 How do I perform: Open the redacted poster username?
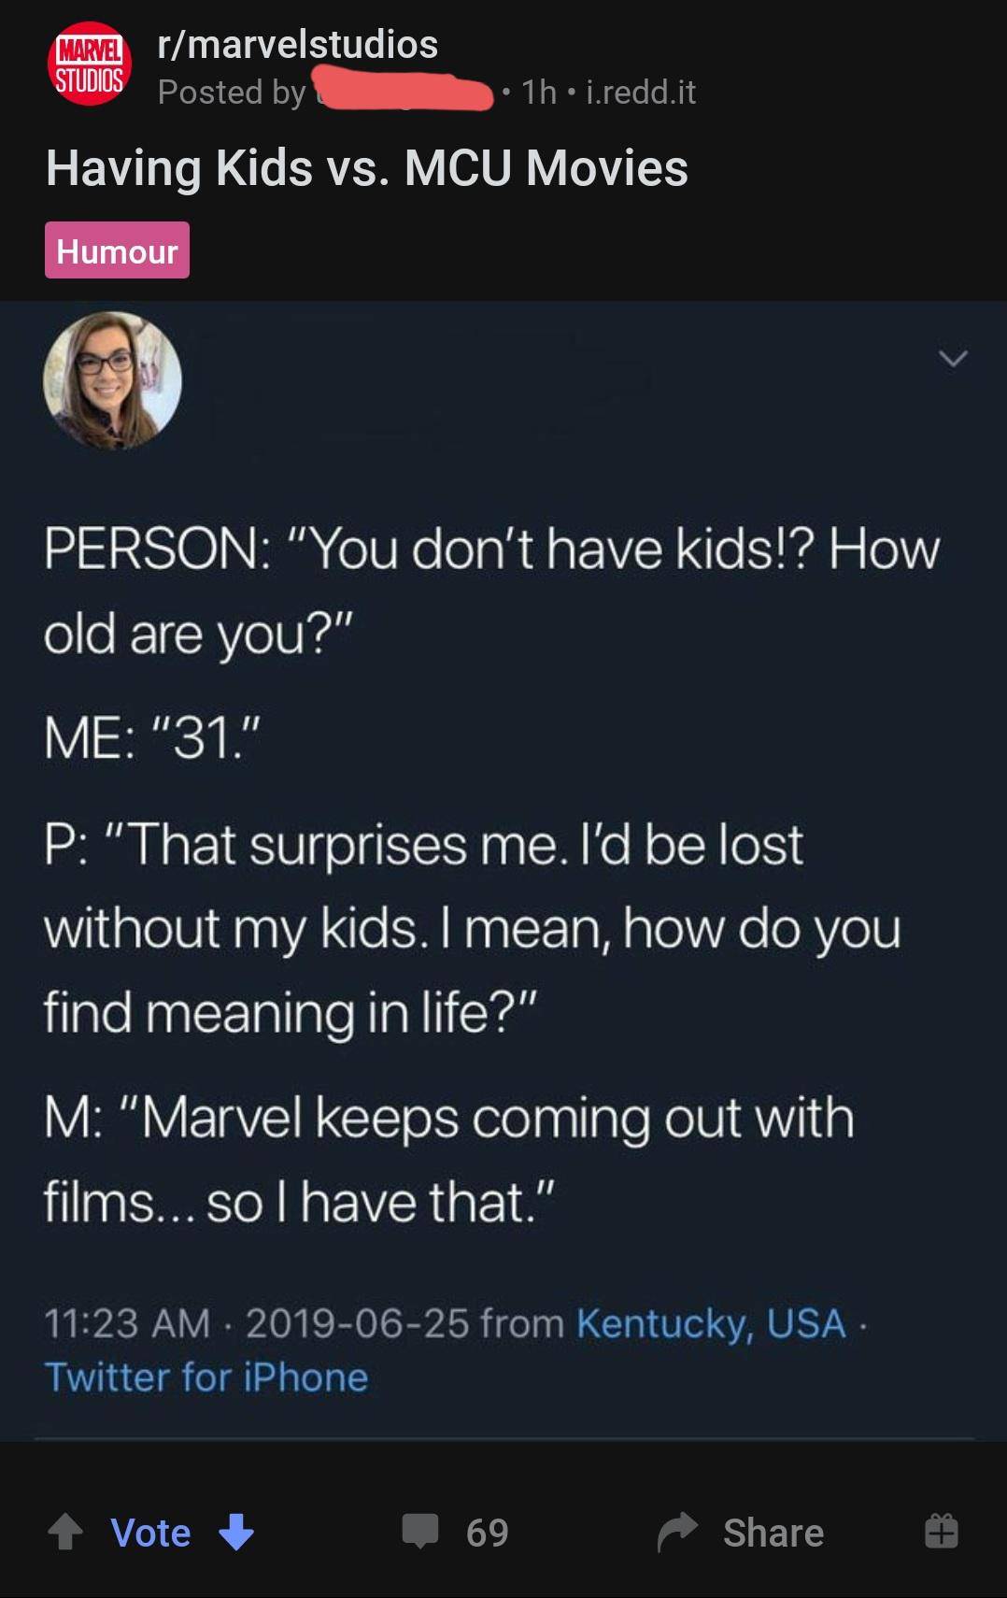[404, 93]
